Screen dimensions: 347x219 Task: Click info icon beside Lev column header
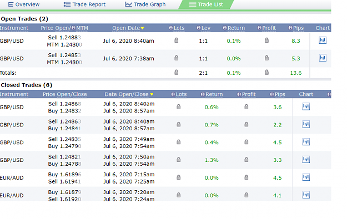(199, 28)
